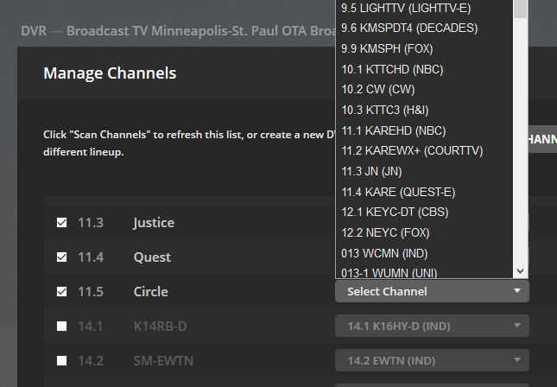Image resolution: width=557 pixels, height=387 pixels.
Task: Enable the 14.1 K14RB-D channel checkbox
Action: (61, 327)
